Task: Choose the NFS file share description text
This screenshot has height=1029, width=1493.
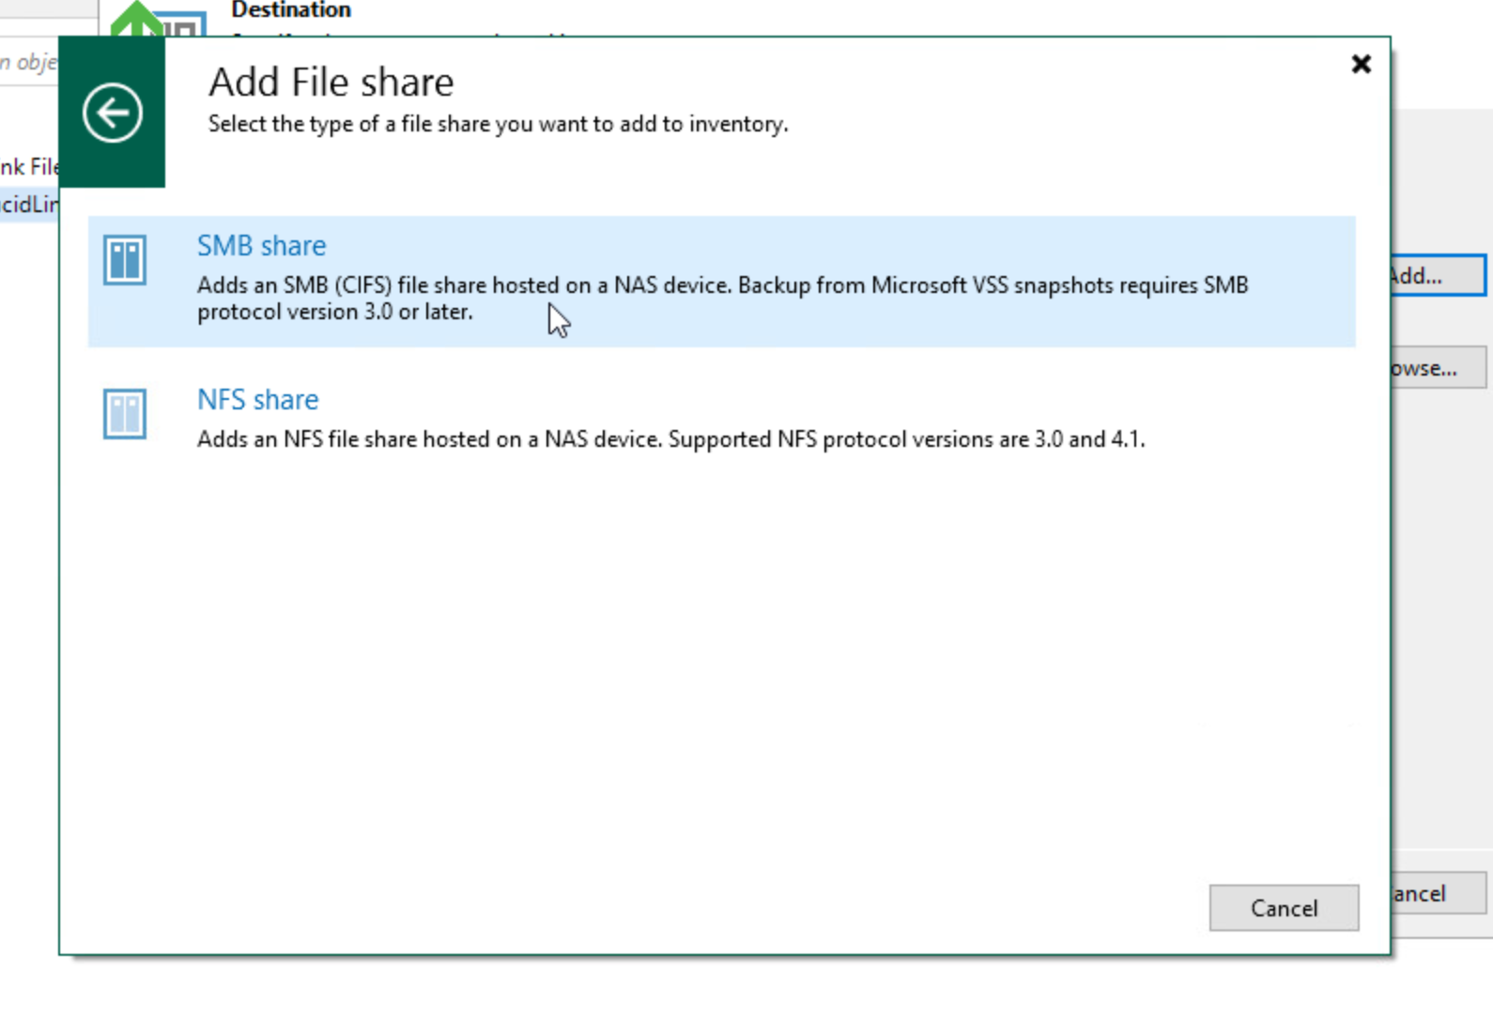Action: click(670, 438)
